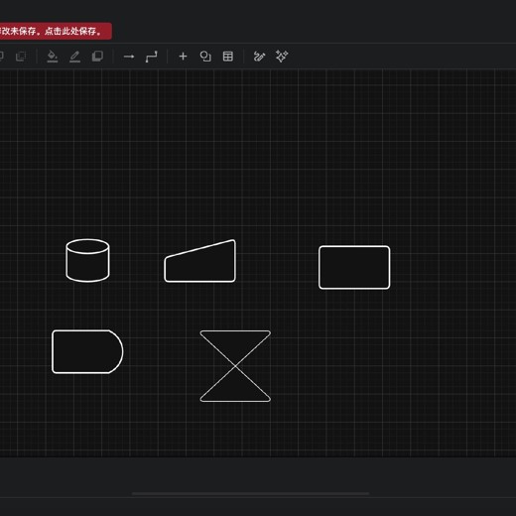
Task: Open the straight arrow connection style dropdown
Action: [x=129, y=57]
